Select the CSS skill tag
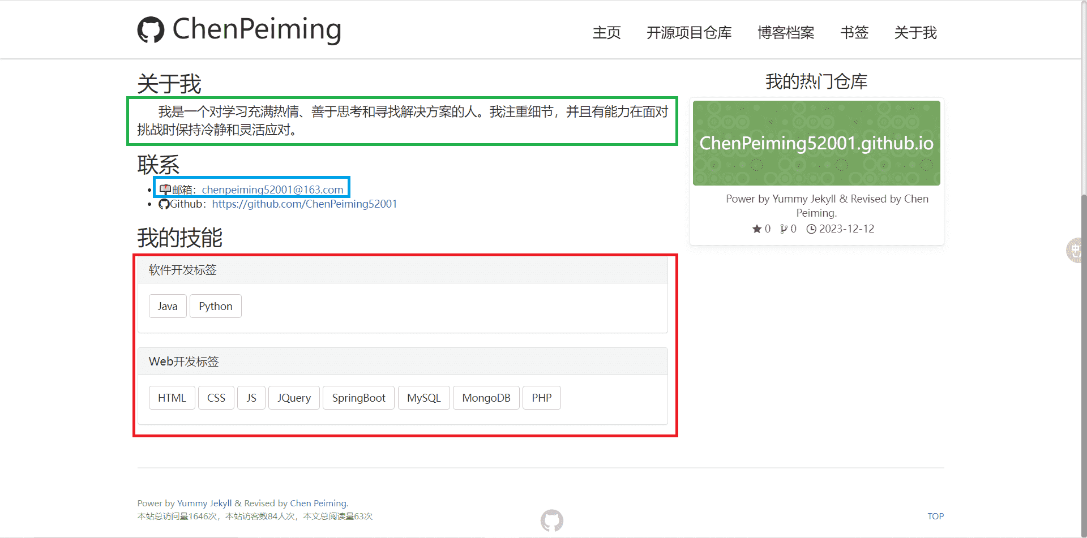Image resolution: width=1087 pixels, height=538 pixels. [x=216, y=398]
